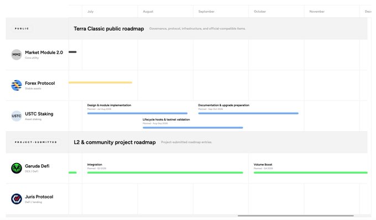Click the green Integration timeline bar

click(165, 172)
